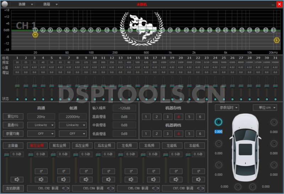The width and height of the screenshot is (284, 194).
Task: Select the highlighted front-left speaker icon
Action: (218, 122)
